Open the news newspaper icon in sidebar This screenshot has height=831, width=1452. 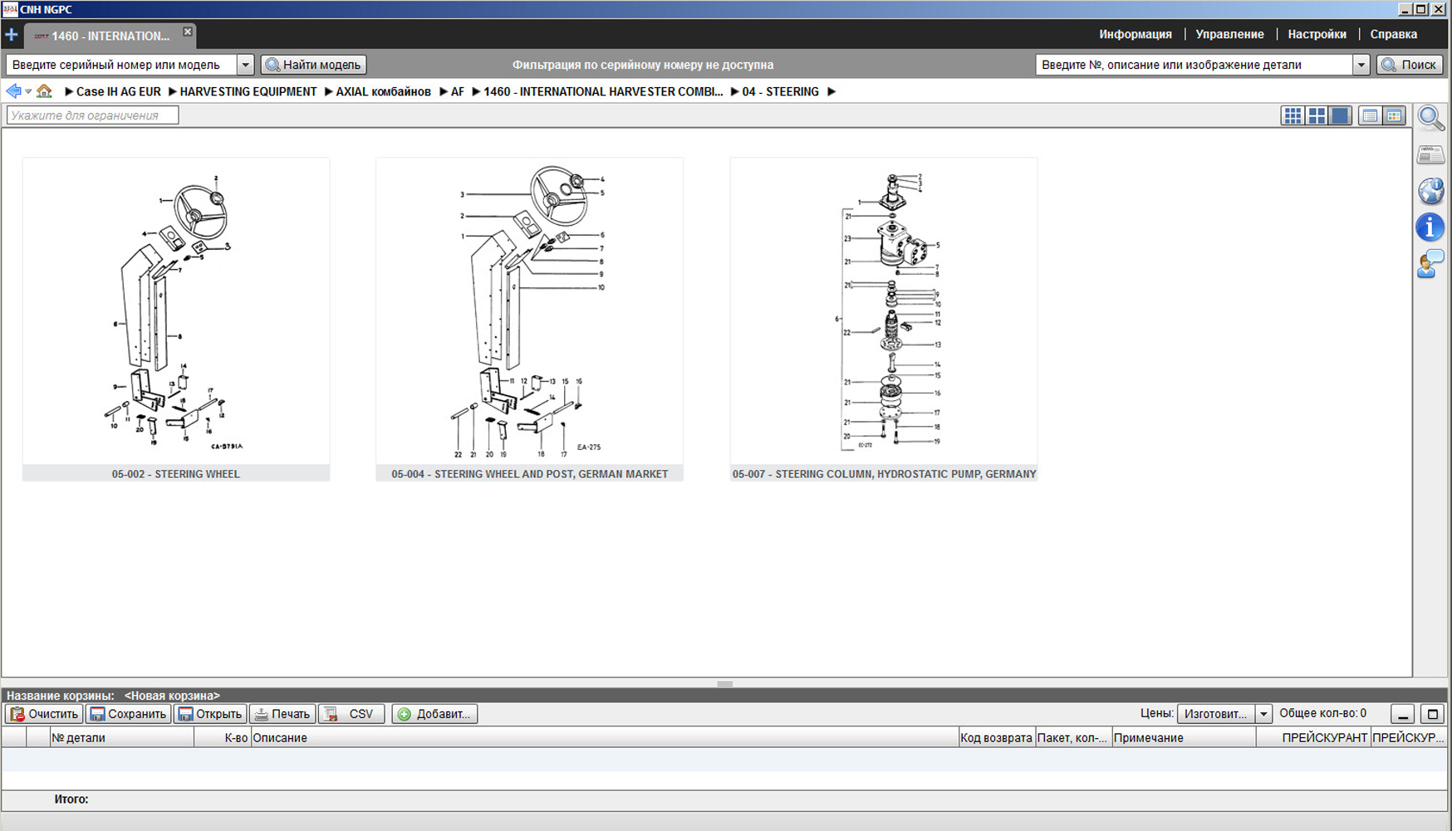tap(1430, 154)
